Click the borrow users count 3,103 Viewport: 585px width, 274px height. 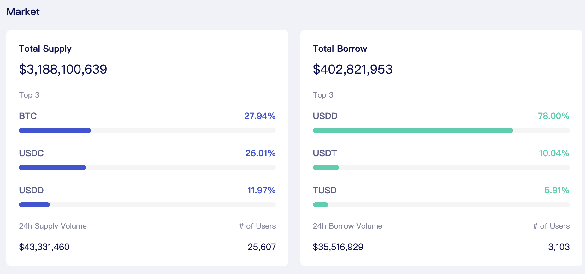tap(559, 247)
